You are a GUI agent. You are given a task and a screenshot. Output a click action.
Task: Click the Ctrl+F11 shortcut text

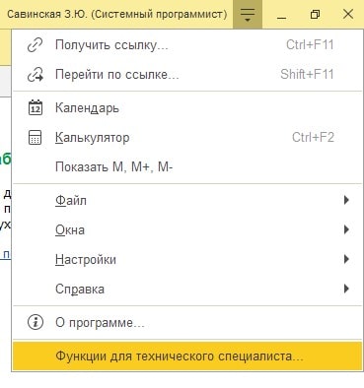(310, 44)
